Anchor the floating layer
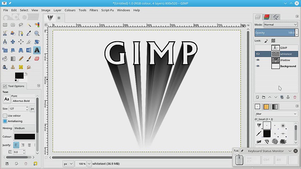301x169 pixels. 288,97
